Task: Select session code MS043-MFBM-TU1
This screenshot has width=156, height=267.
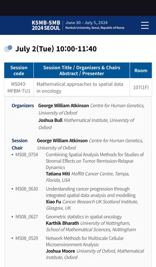Action: pyautogui.click(x=19, y=87)
